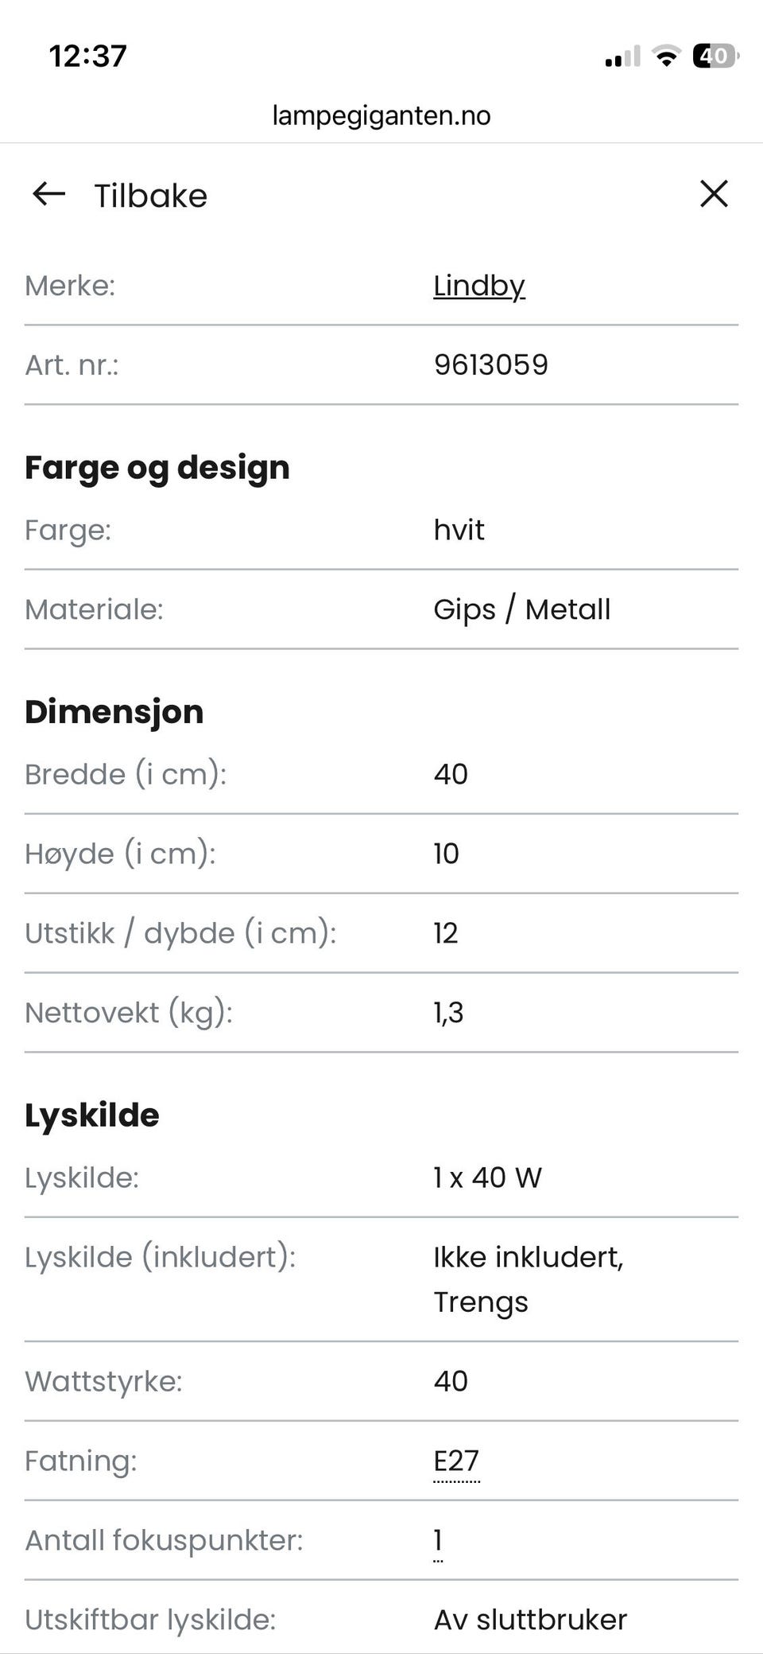Click the Tilbake back label
Image resolution: width=763 pixels, height=1654 pixels.
click(x=150, y=196)
